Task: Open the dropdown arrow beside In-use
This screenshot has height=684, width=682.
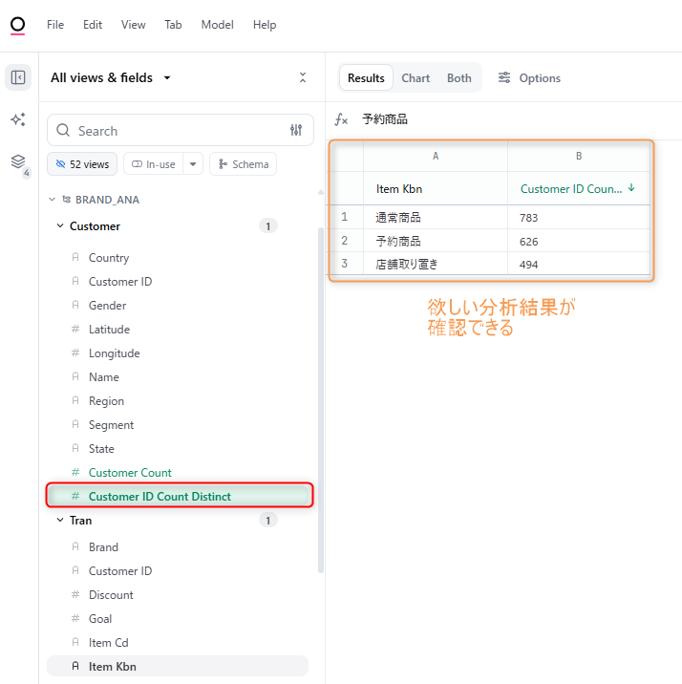Action: coord(193,164)
